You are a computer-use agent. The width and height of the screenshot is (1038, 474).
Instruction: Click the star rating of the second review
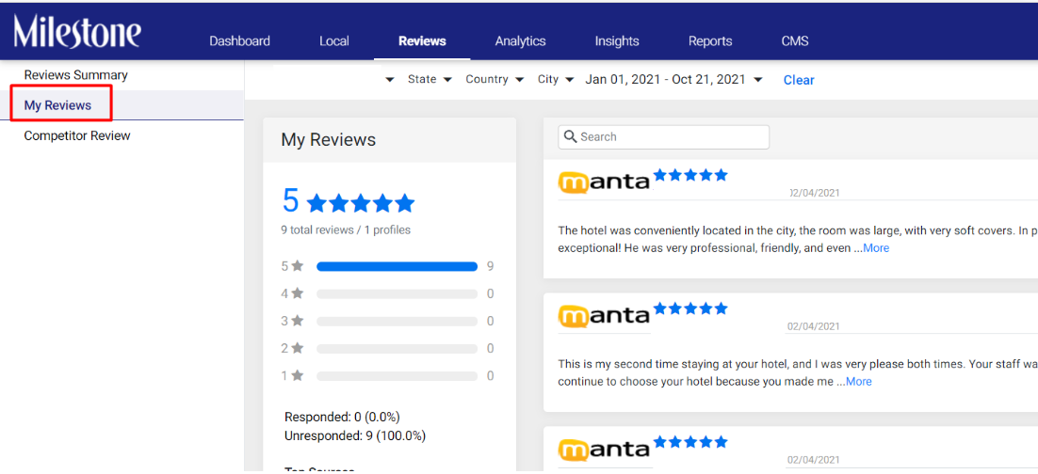coord(690,308)
